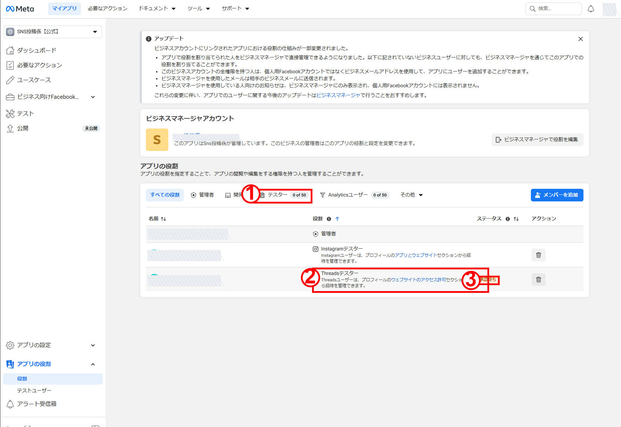Open ウェブサイトのアクセス許可 link in Threads row
This screenshot has width=621, height=427.
(x=418, y=280)
